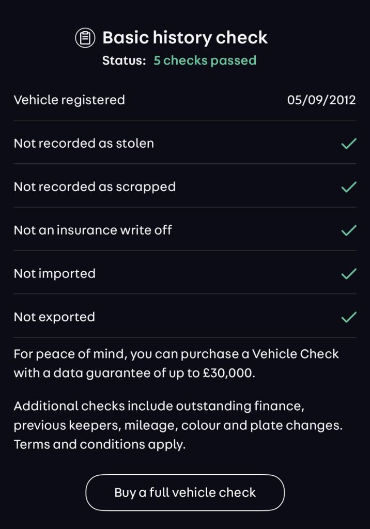Click the registration date 05/09/2012
This screenshot has height=529, width=370.
[x=321, y=100]
